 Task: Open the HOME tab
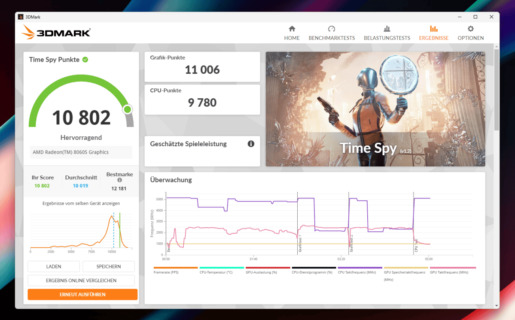pos(292,33)
